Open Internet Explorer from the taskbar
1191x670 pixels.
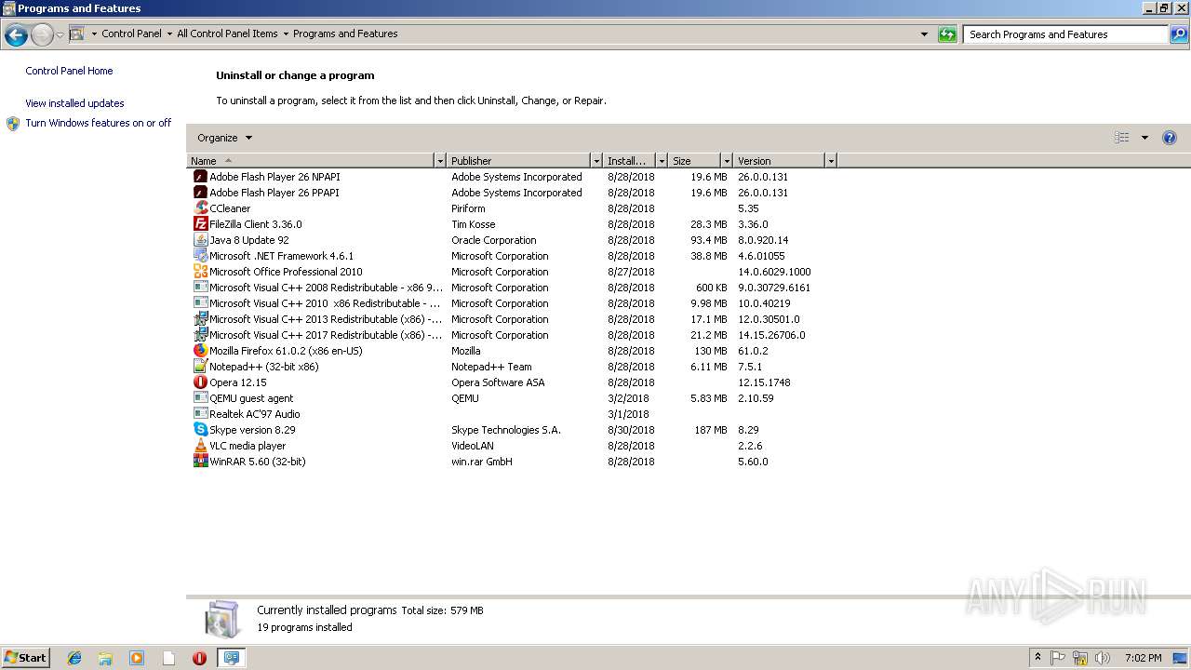pos(74,658)
